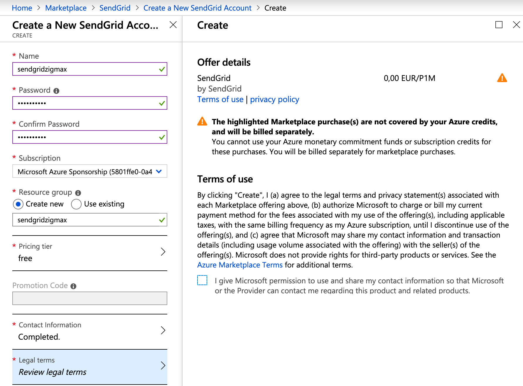523x386 pixels.
Task: Click the Azure Marketplace Terms link
Action: 240,265
